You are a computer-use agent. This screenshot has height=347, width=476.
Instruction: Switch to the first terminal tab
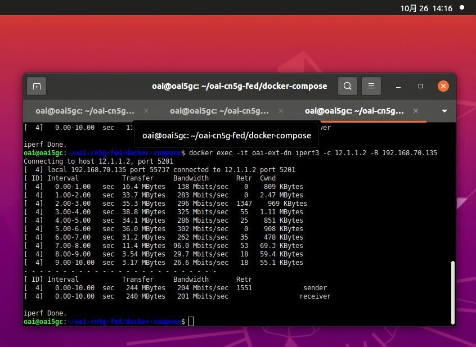(85, 111)
